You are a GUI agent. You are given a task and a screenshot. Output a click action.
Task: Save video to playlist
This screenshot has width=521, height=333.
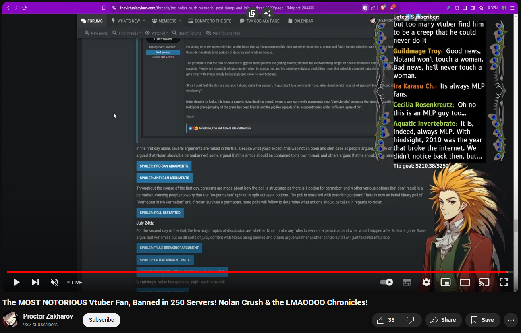[482, 320]
